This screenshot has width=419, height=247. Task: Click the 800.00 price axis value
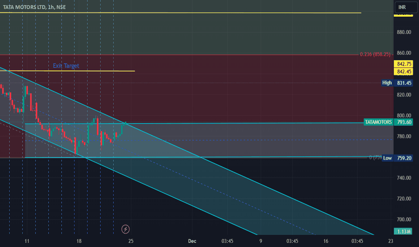(x=404, y=115)
